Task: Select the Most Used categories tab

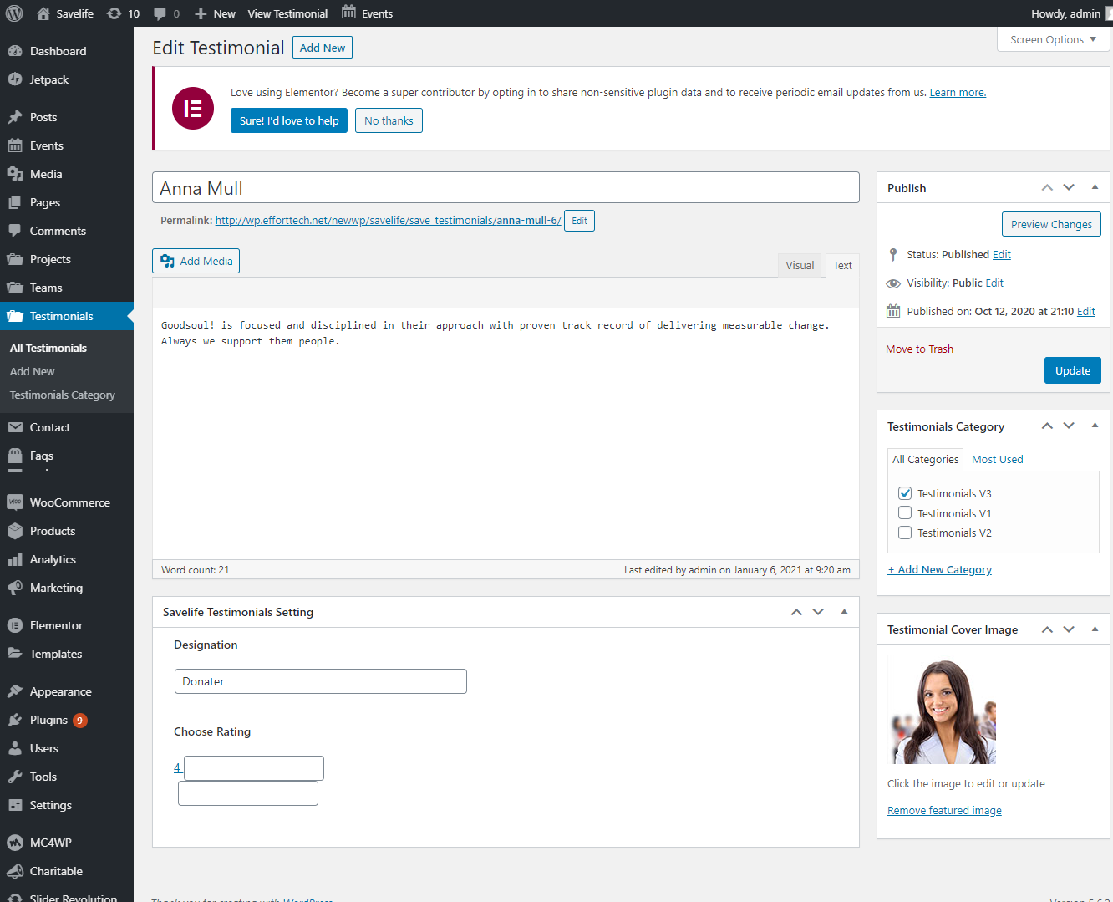Action: click(997, 459)
